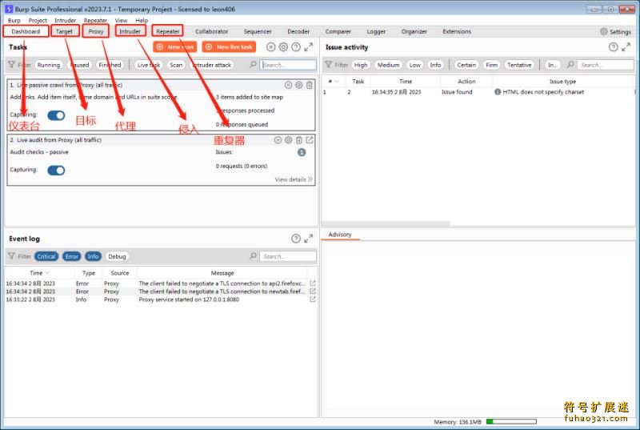This screenshot has height=430, width=640.
Task: Open the Burp menu
Action: (14, 20)
